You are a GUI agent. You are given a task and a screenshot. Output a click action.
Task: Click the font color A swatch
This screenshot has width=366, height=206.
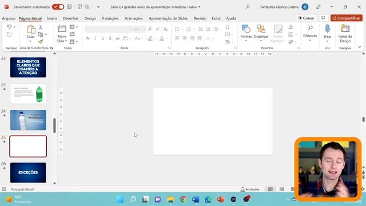pos(161,38)
